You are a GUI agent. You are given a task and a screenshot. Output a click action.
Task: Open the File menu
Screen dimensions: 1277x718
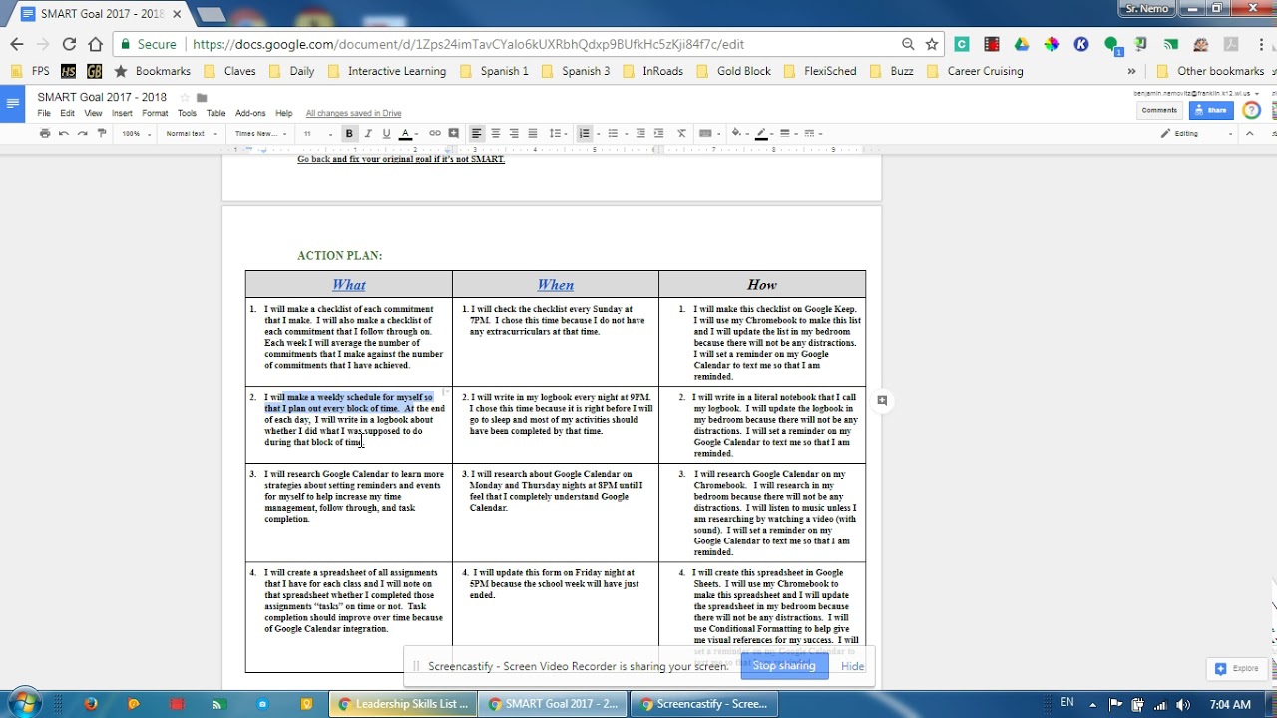pos(44,113)
